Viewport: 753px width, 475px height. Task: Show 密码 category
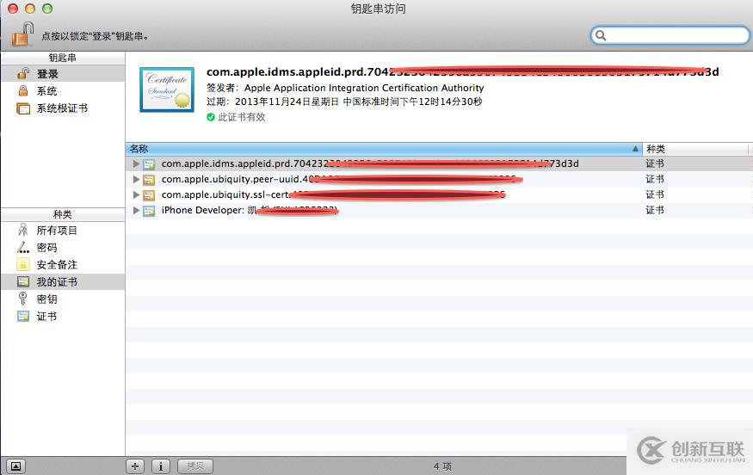63,247
